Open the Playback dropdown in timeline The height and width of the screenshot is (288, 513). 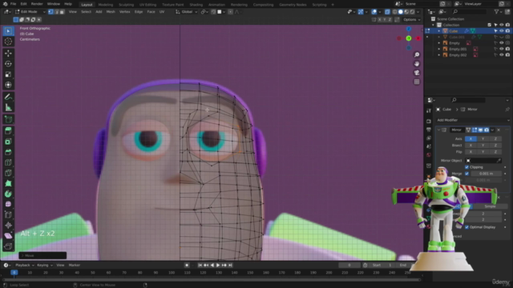click(x=25, y=265)
